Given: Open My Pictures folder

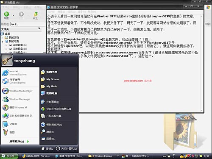Looking at the screenshot, I should (50, 79).
